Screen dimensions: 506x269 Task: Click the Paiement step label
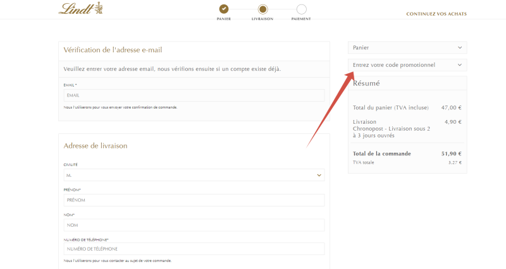[x=301, y=19]
